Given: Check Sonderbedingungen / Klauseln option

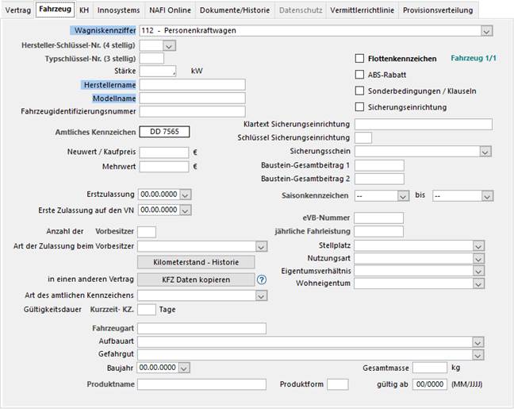Looking at the screenshot, I should pyautogui.click(x=359, y=91).
